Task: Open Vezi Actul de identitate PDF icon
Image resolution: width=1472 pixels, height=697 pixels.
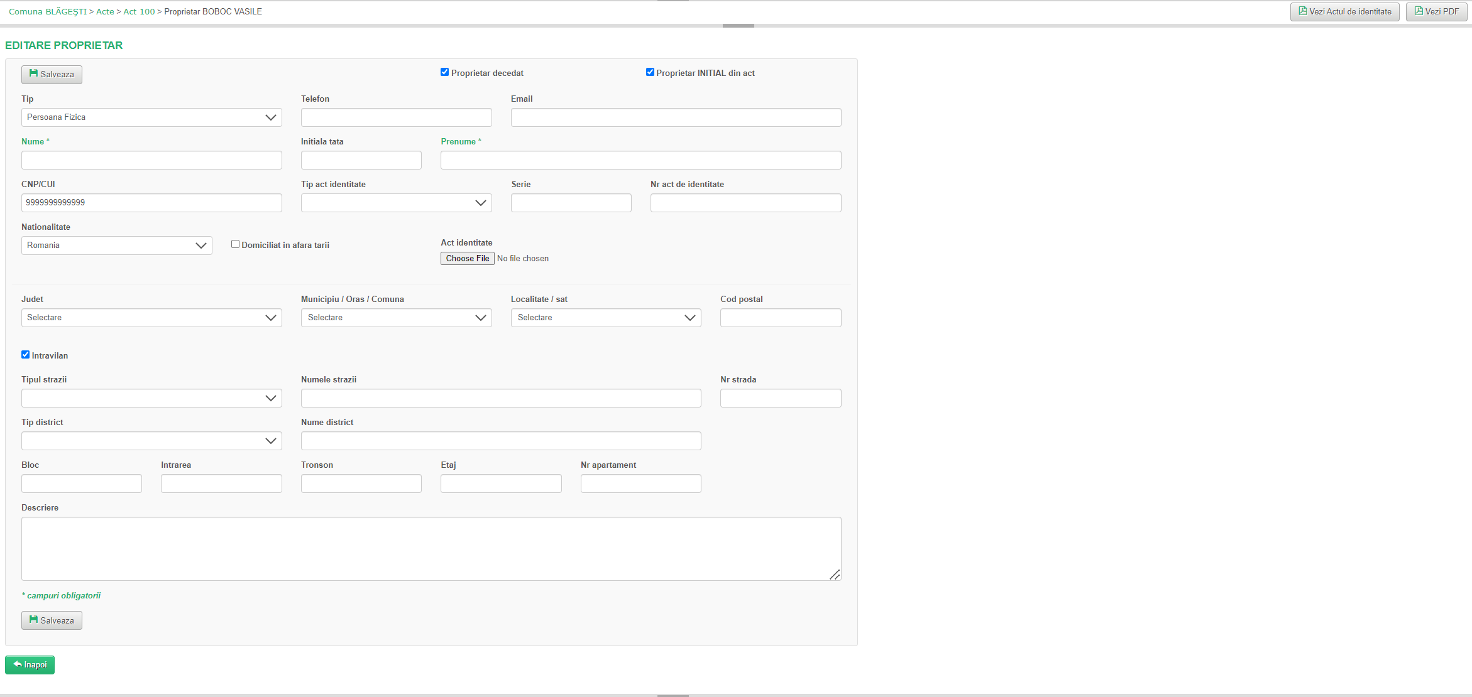Action: (1344, 11)
